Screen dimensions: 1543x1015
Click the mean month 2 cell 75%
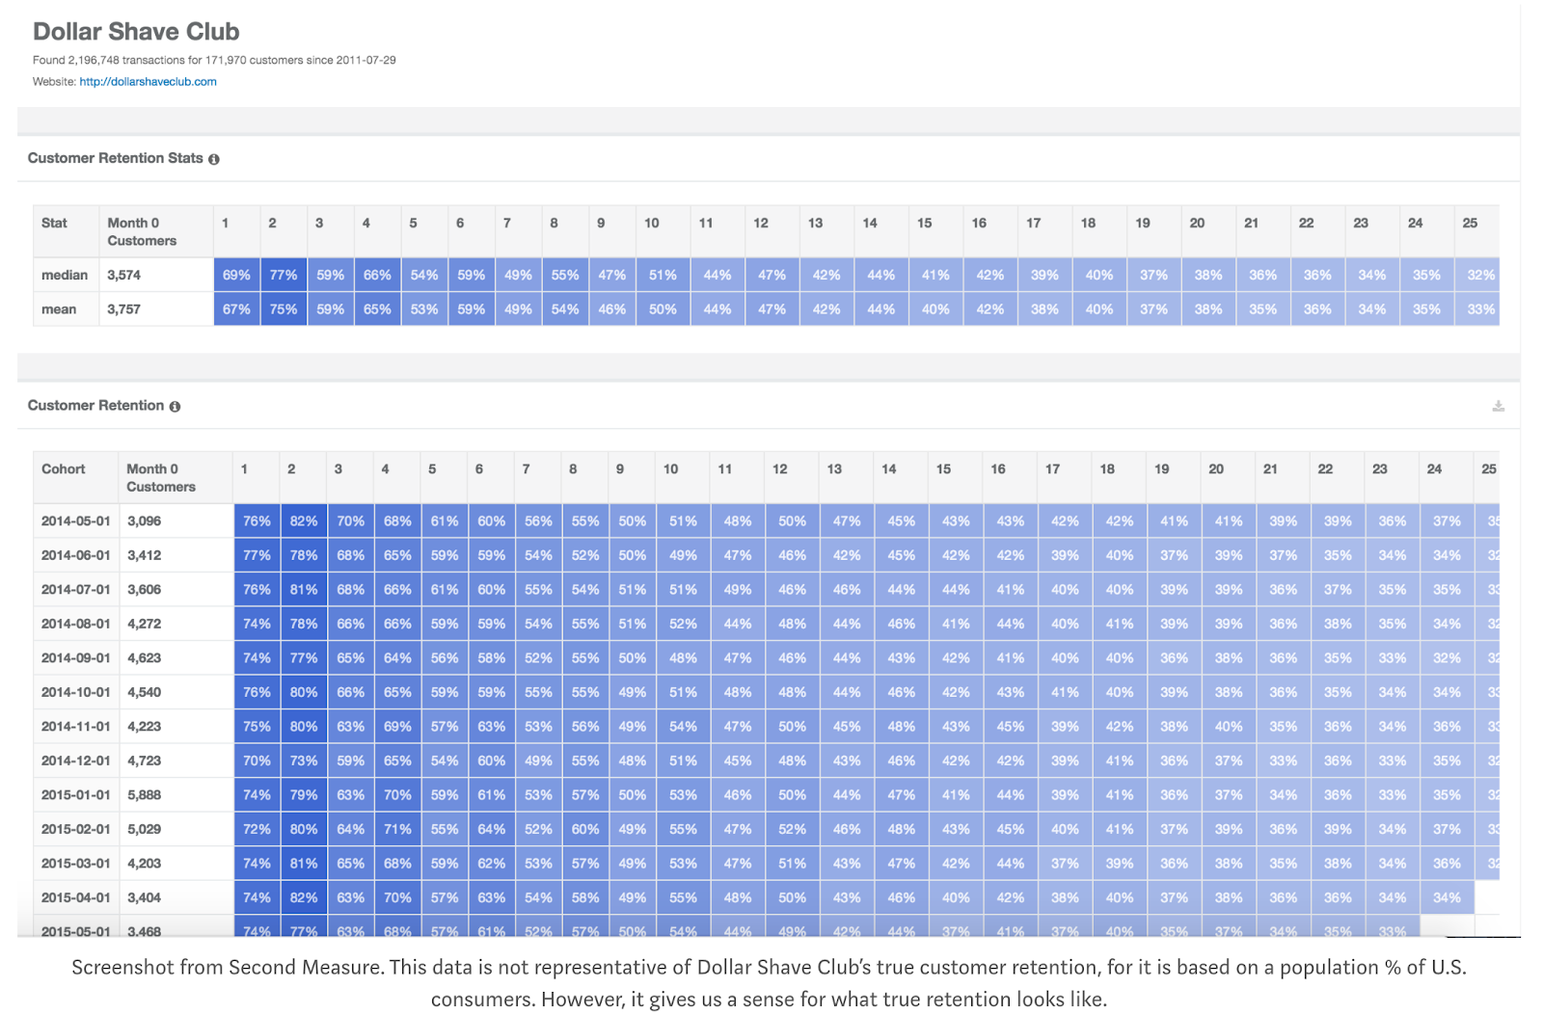pos(284,309)
